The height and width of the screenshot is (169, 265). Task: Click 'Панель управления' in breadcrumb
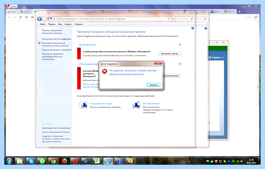tap(66, 19)
